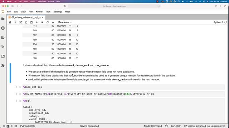
Task: Toggle the Safari sidebar button
Action: (13, 6)
